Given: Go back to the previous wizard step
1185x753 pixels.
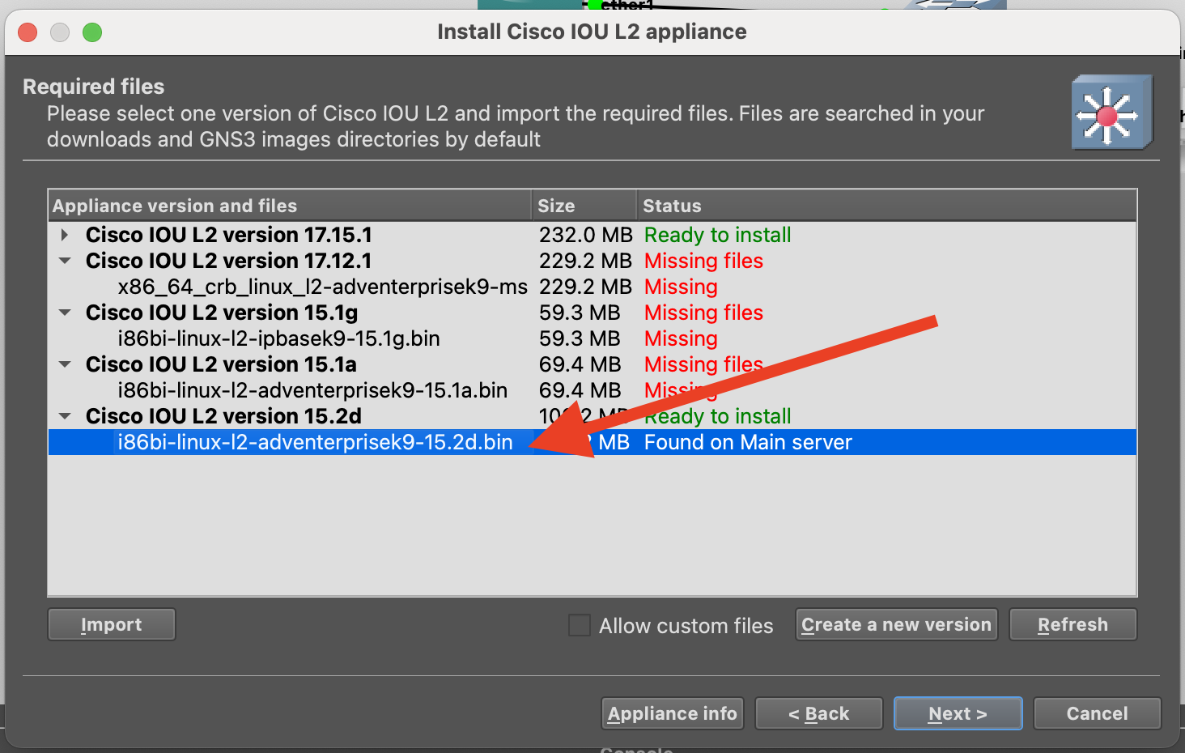Looking at the screenshot, I should [818, 713].
